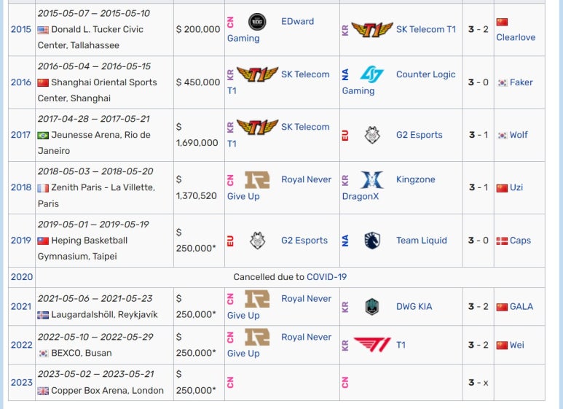Click the Team Liquid horse logo
Viewport: 563px width, 409px height.
[x=372, y=241]
